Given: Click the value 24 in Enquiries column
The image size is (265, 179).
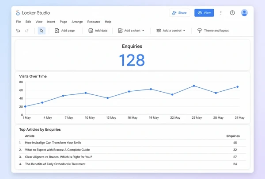Looking at the screenshot, I should [235, 164].
